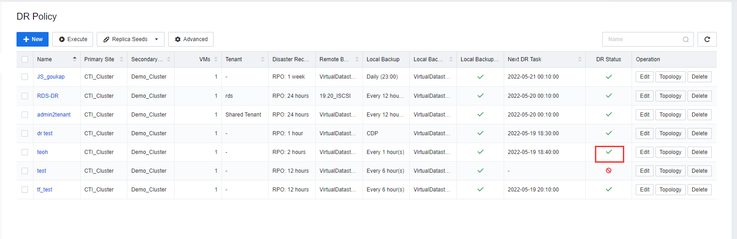Create a New DR policy
737x239 pixels.
coord(33,39)
